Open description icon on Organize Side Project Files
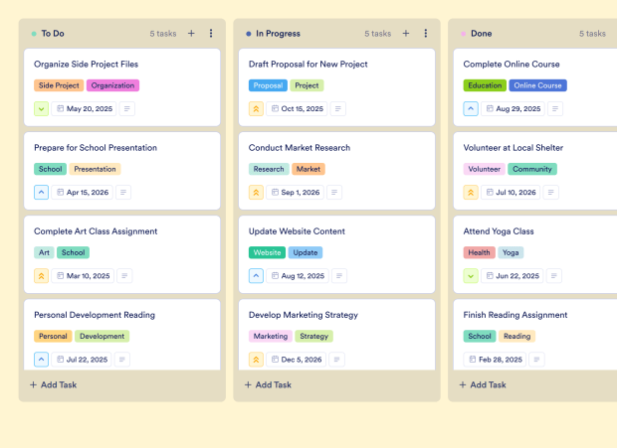Image resolution: width=617 pixels, height=448 pixels. [x=127, y=109]
